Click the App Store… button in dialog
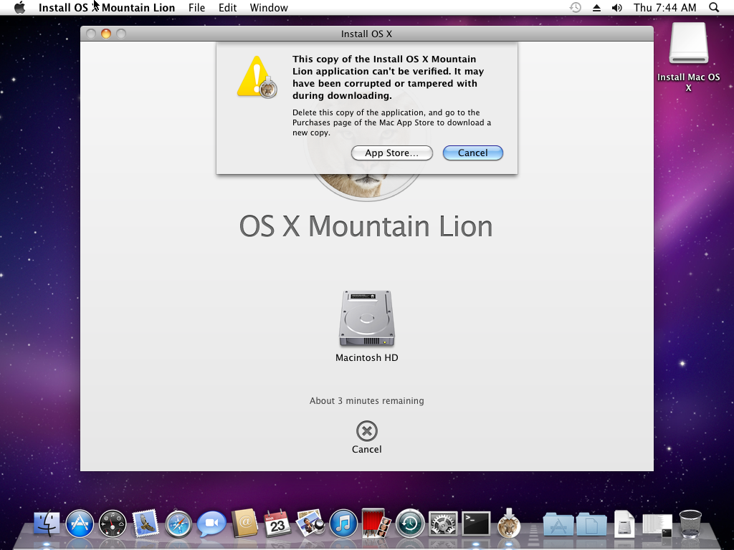Screen dimensions: 734x550 392,153
